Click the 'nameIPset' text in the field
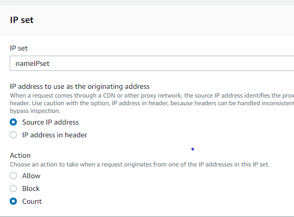Image resolution: width=294 pixels, height=217 pixels. pos(33,64)
